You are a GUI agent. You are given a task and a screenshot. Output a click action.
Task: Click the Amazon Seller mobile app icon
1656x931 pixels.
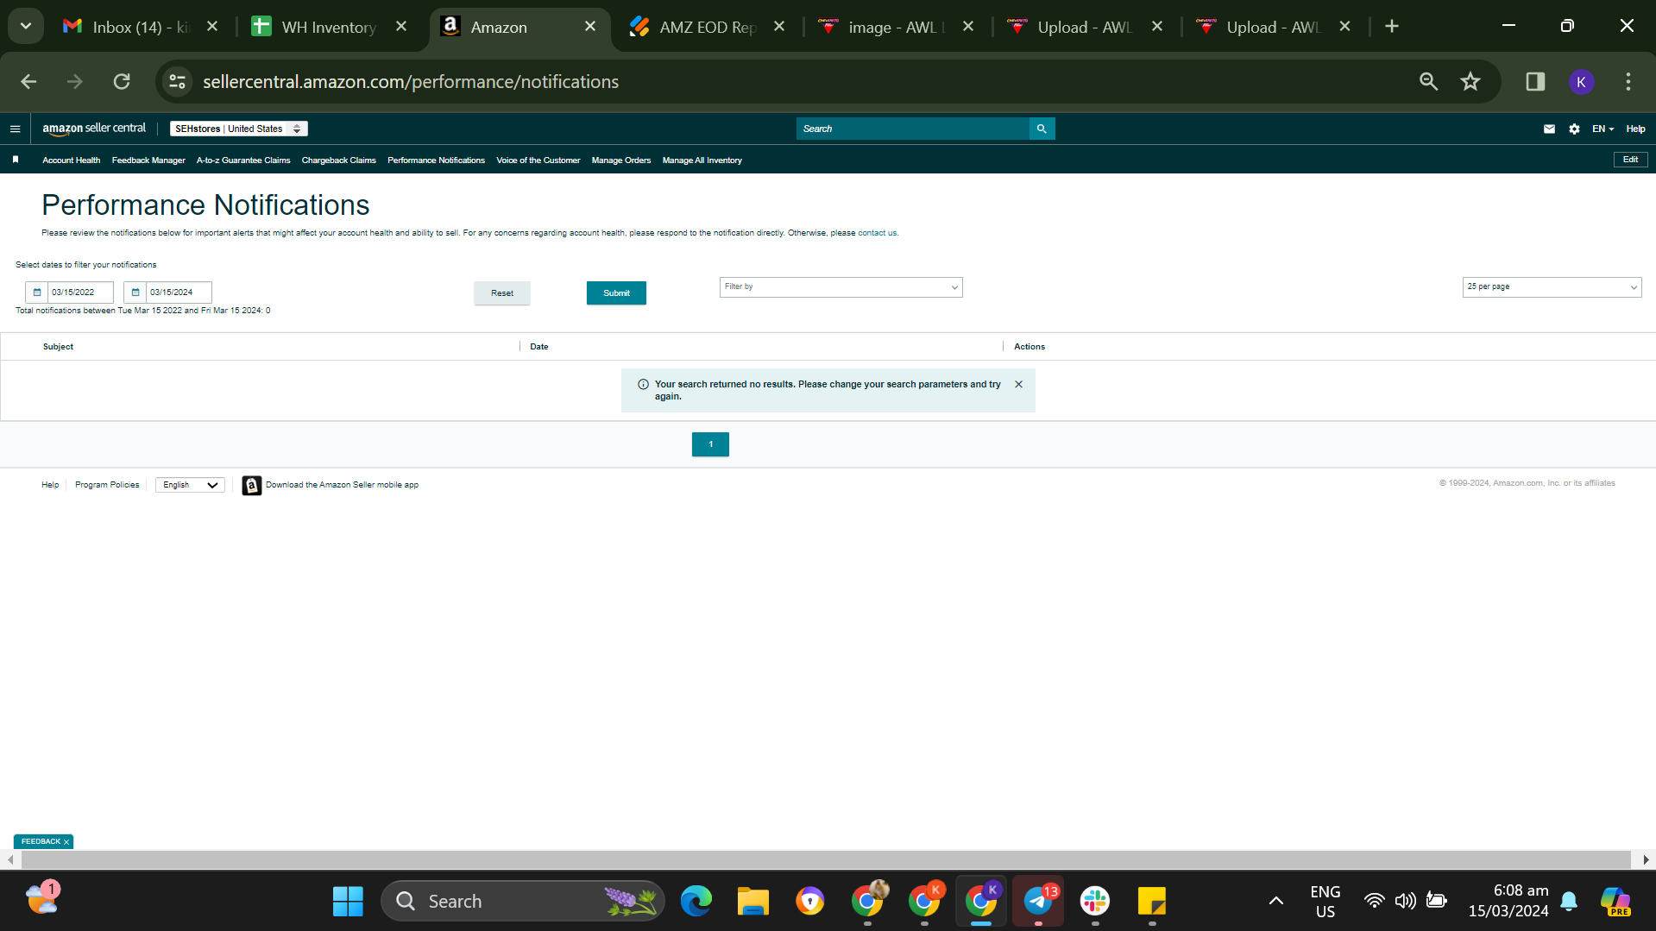click(251, 486)
